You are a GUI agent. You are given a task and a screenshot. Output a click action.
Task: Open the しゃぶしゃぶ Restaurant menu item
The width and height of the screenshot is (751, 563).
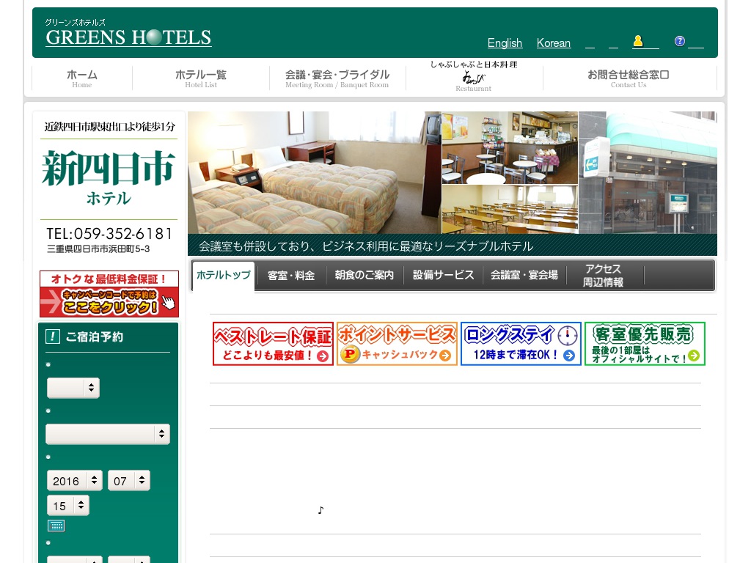pyautogui.click(x=474, y=76)
